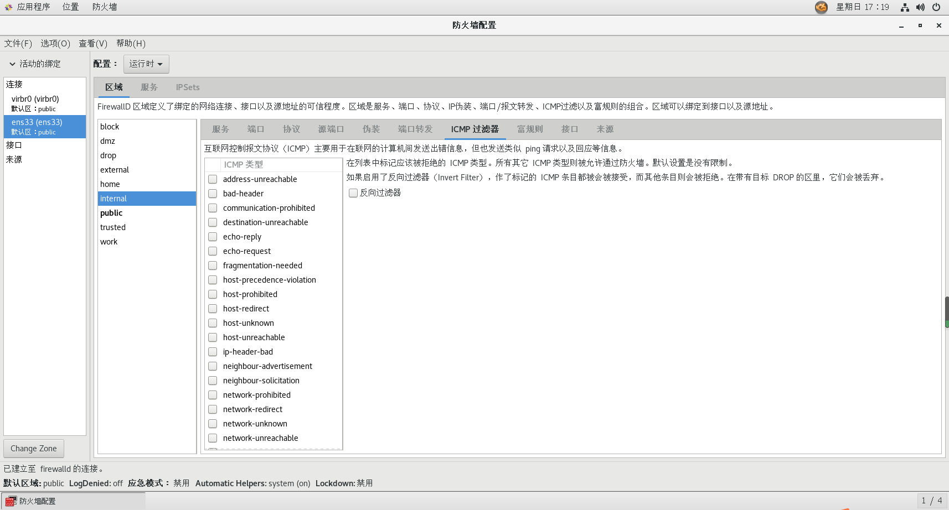Open the 文件(F) menu
The height and width of the screenshot is (510, 949).
pos(18,44)
